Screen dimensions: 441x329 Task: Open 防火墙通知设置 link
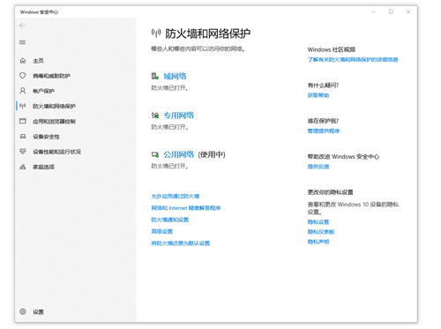(x=170, y=220)
